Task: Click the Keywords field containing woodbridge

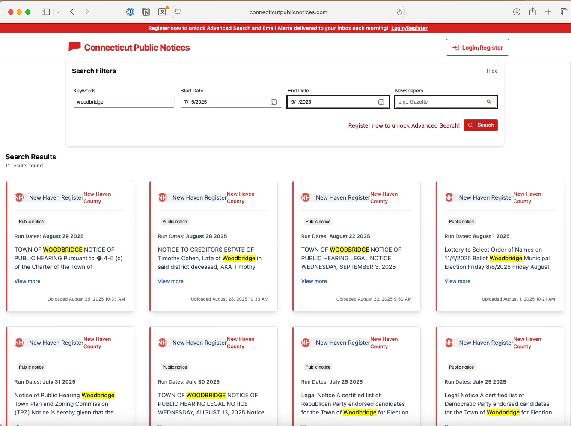Action: (123, 102)
